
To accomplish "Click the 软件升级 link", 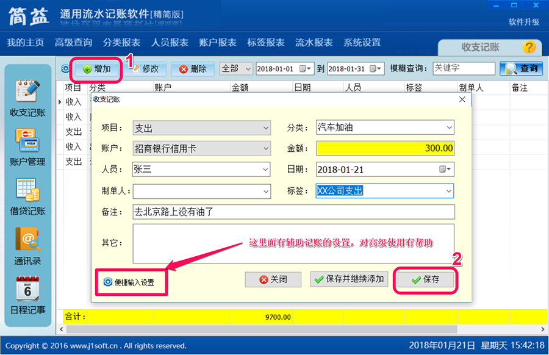I will 524,22.
